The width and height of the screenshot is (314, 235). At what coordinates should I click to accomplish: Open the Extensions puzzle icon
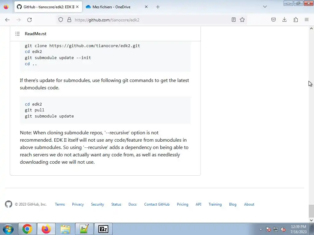pyautogui.click(x=296, y=20)
